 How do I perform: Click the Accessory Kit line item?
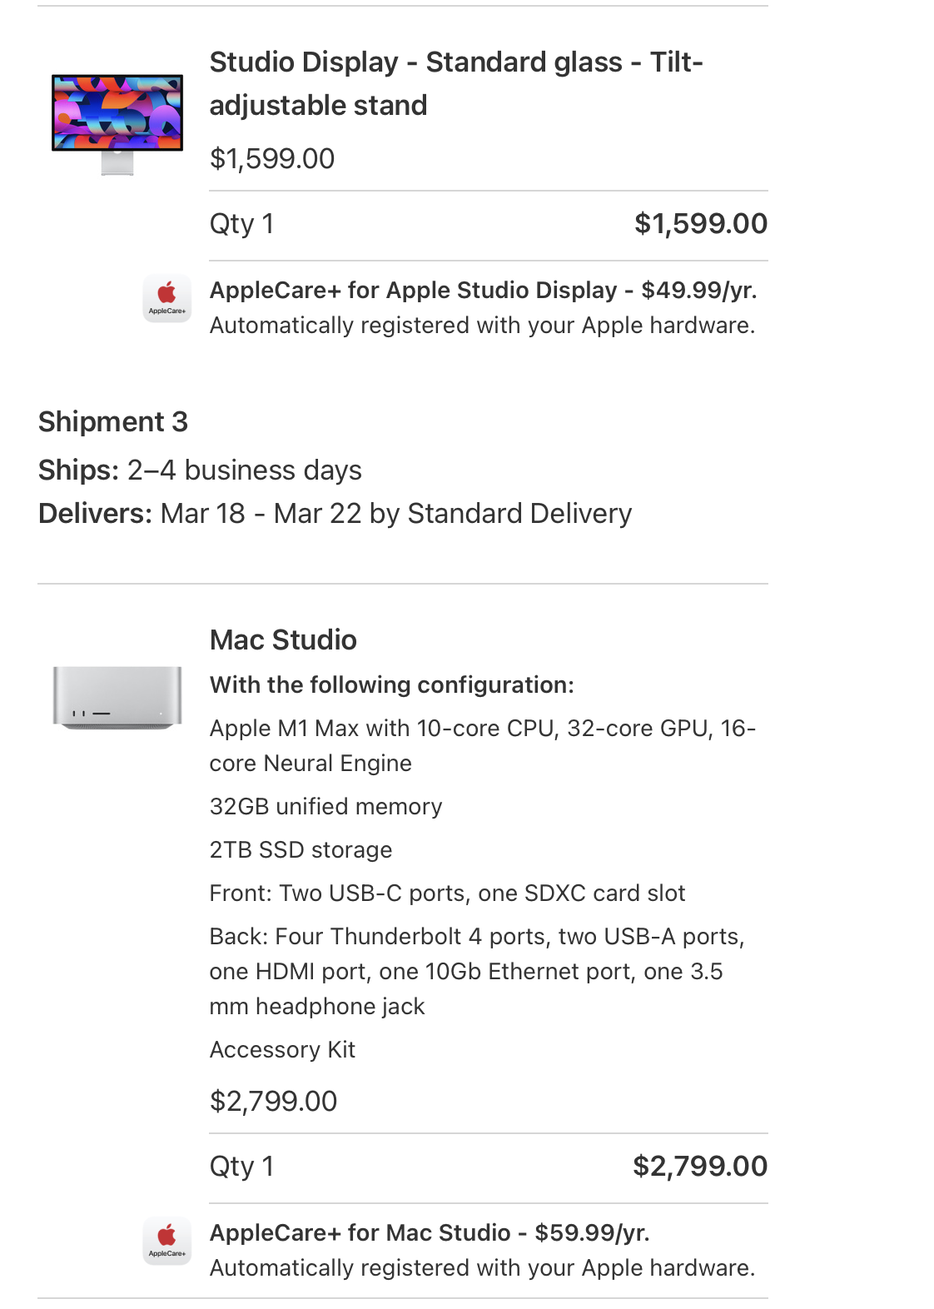(x=282, y=1049)
